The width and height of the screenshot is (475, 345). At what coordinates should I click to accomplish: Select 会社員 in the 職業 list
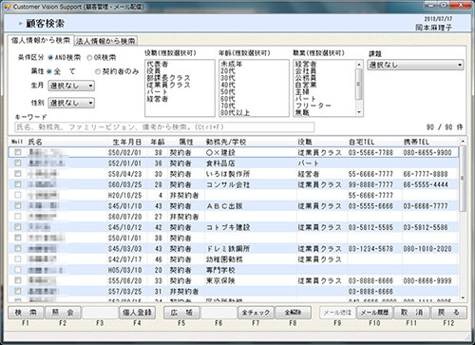[x=306, y=71]
